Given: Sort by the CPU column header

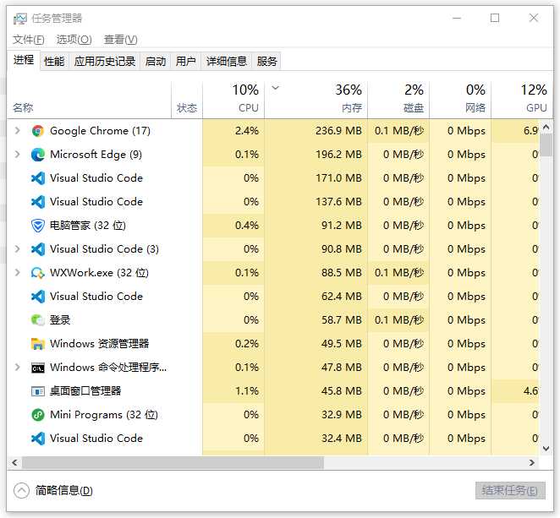Looking at the screenshot, I should pyautogui.click(x=233, y=100).
